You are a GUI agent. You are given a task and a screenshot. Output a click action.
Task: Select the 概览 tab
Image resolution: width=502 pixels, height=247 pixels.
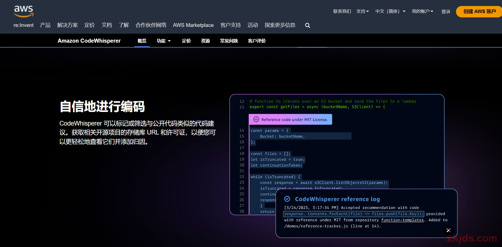[x=142, y=41]
